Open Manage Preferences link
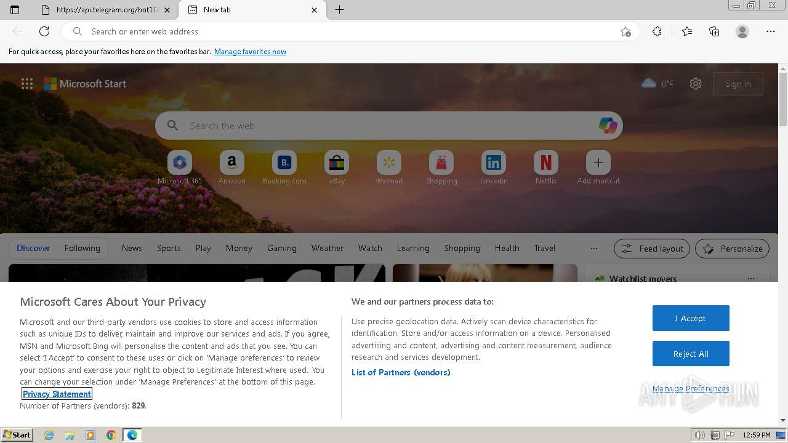The width and height of the screenshot is (788, 443). pyautogui.click(x=691, y=388)
